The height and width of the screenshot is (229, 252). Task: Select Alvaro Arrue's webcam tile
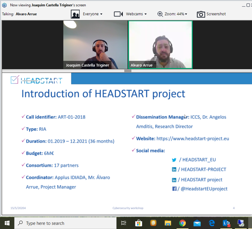(x=160, y=45)
